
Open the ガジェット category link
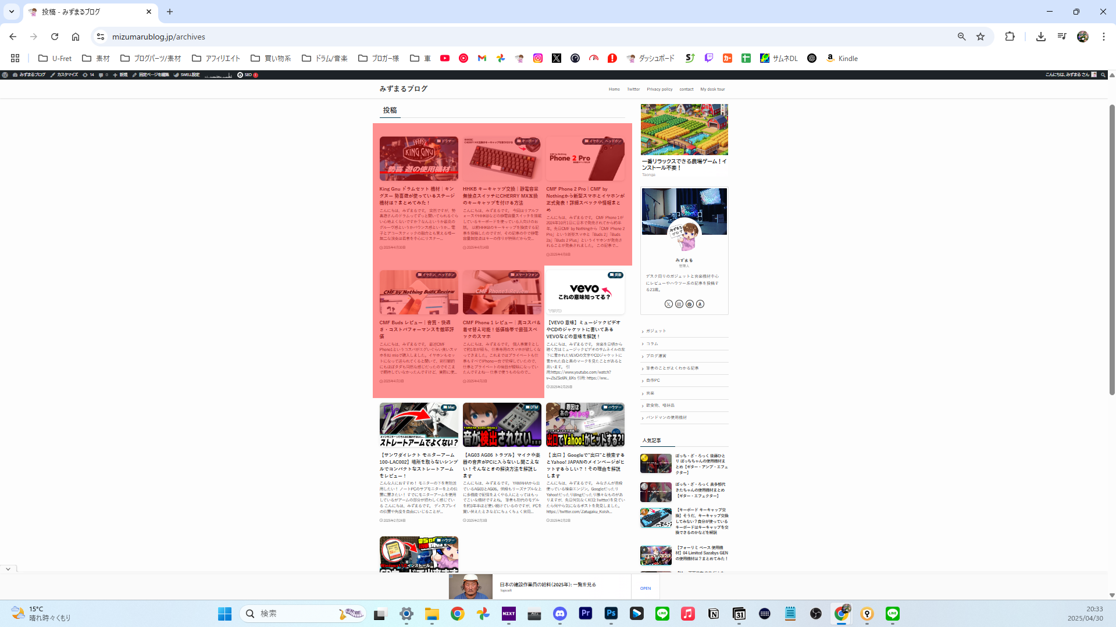684,331
